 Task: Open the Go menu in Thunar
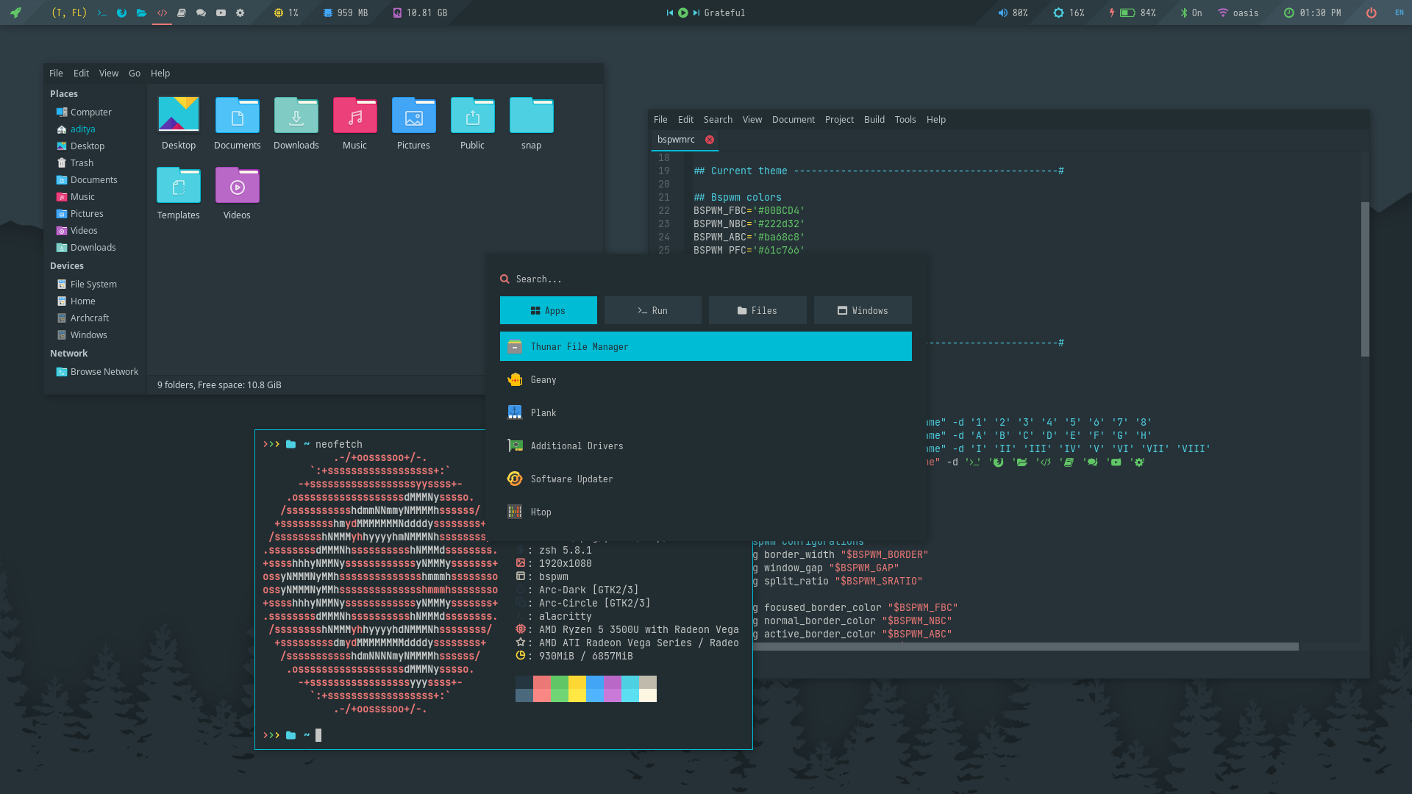pos(135,73)
